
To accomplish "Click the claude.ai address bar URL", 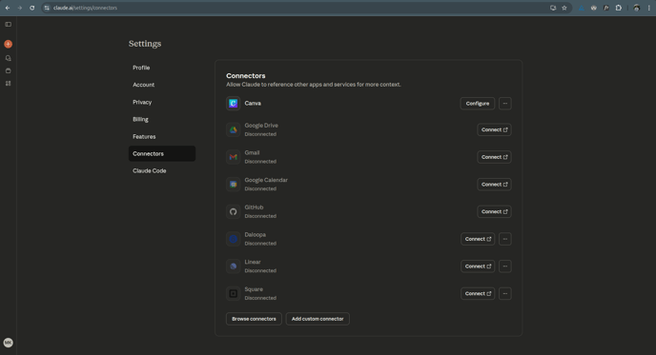I will click(x=86, y=8).
